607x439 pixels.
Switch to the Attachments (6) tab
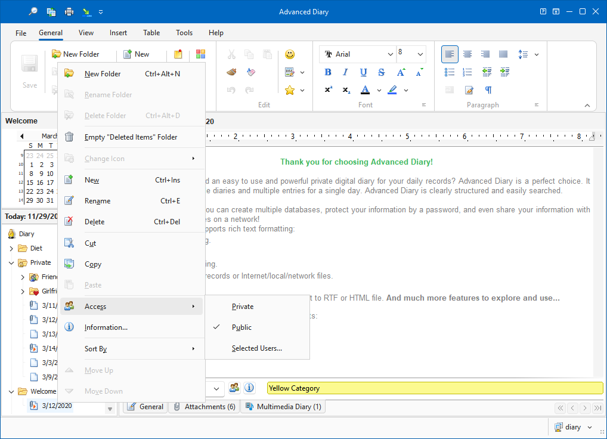tap(204, 407)
